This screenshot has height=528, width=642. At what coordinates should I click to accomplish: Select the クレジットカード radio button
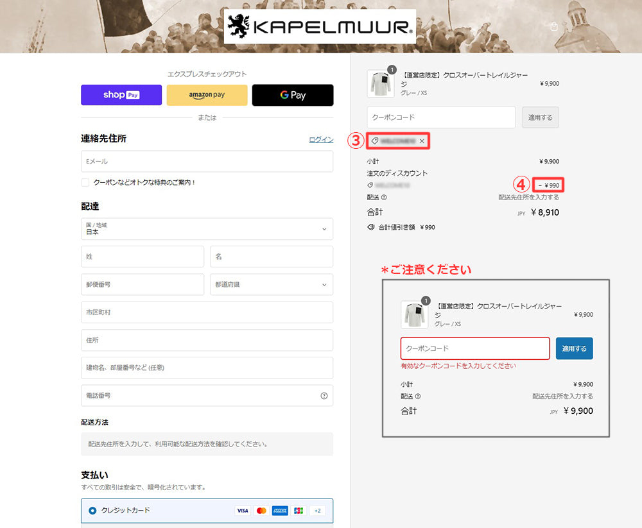pos(92,511)
